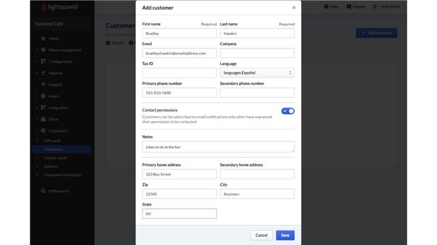Click the Tax ID field
The width and height of the screenshot is (437, 245).
click(x=179, y=73)
